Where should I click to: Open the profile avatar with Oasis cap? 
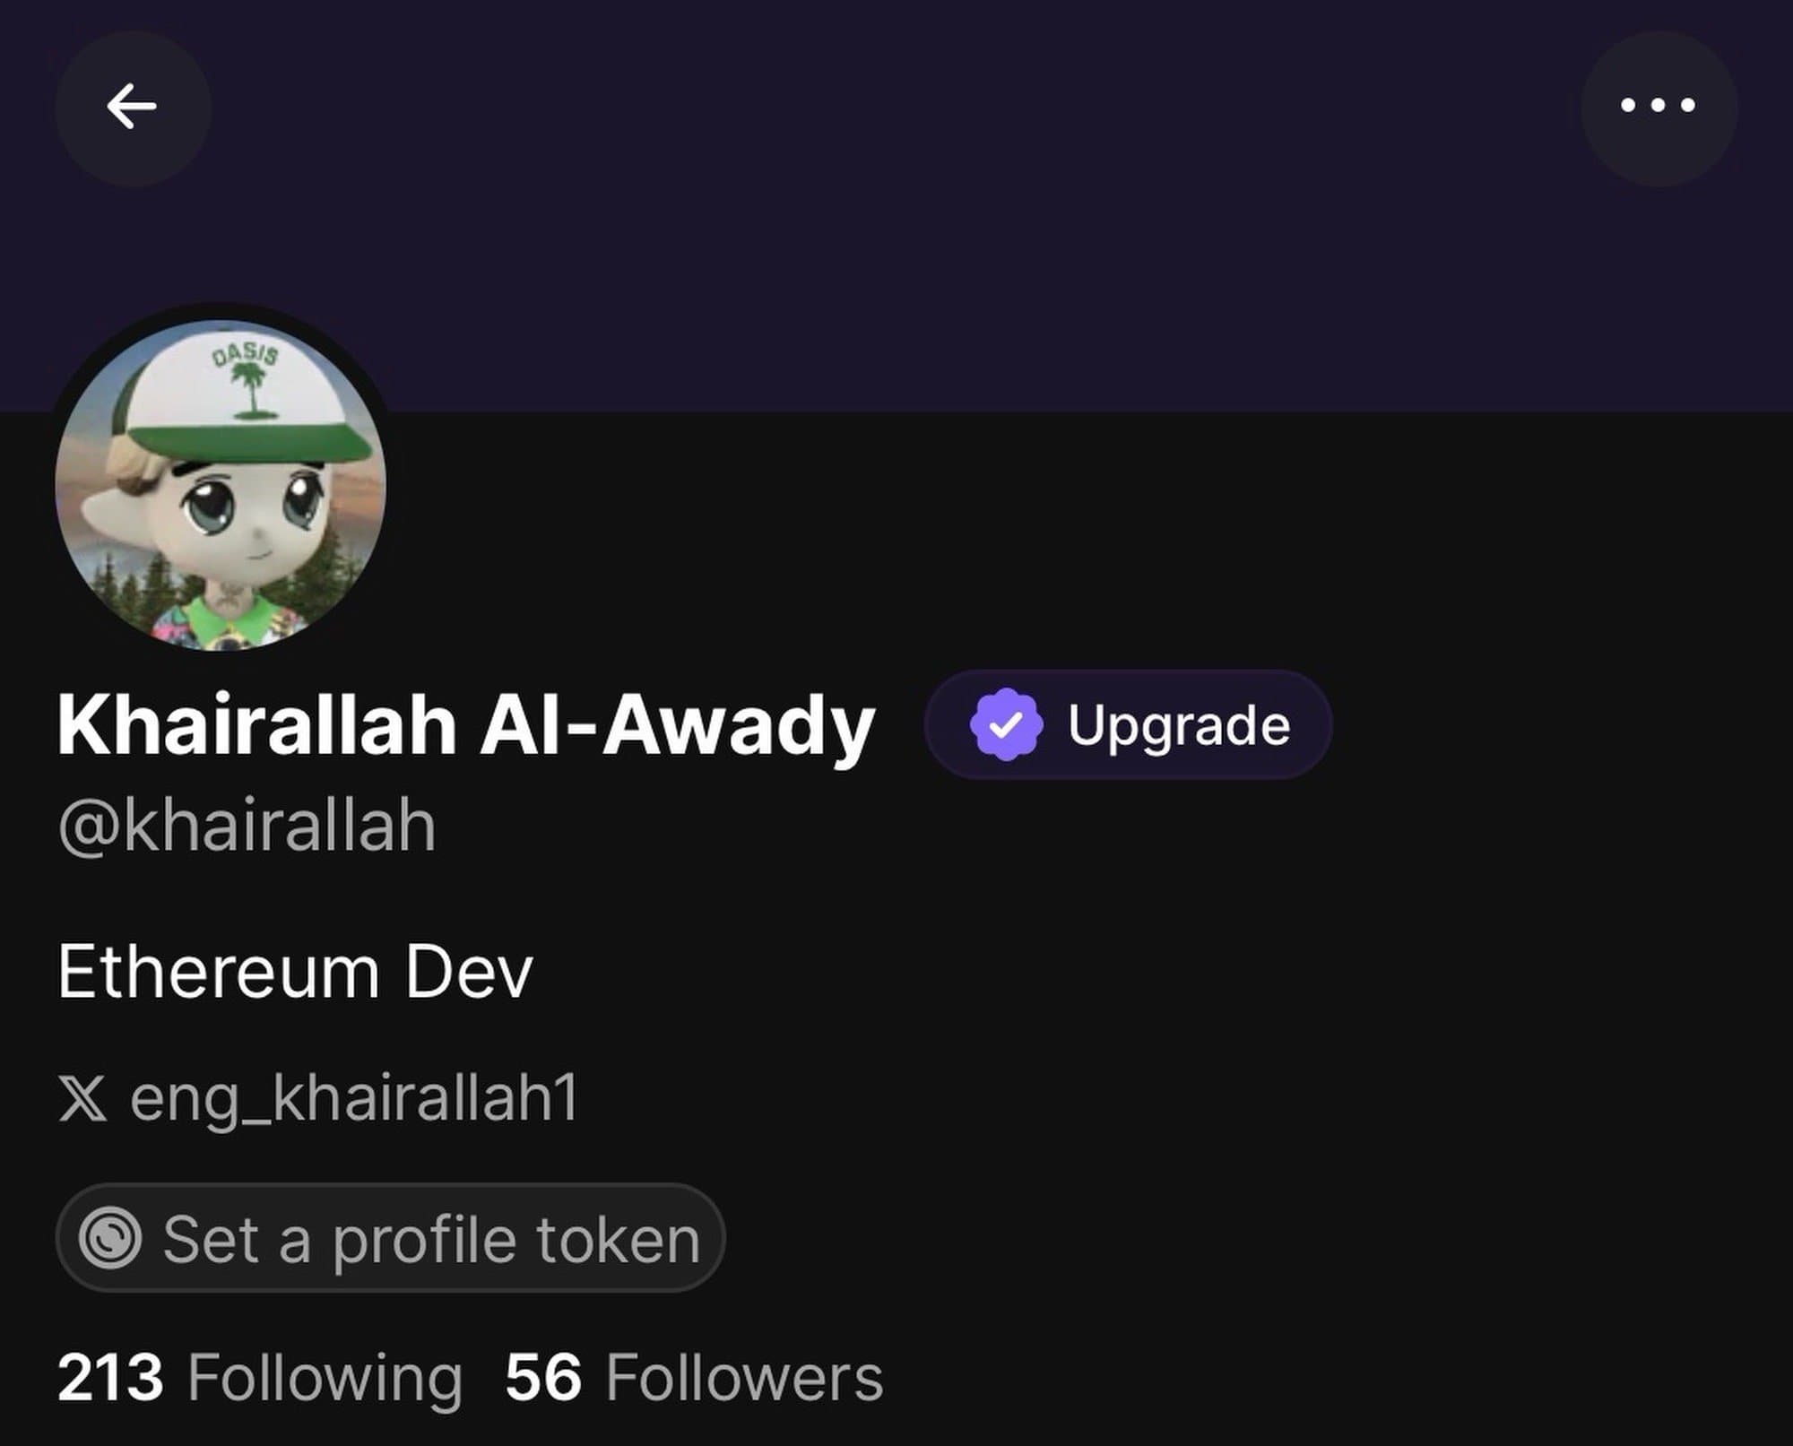pos(221,484)
